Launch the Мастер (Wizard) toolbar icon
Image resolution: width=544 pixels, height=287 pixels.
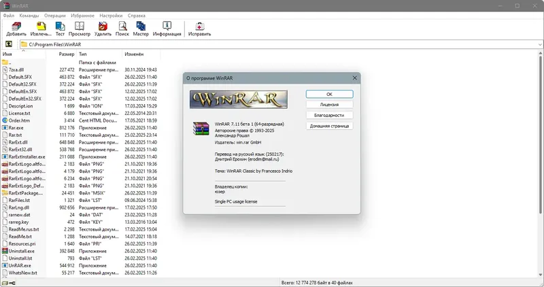pyautogui.click(x=141, y=27)
